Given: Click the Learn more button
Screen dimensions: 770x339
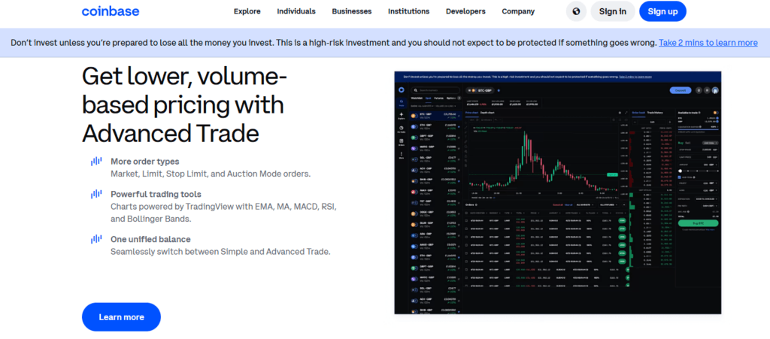Looking at the screenshot, I should click(x=121, y=317).
